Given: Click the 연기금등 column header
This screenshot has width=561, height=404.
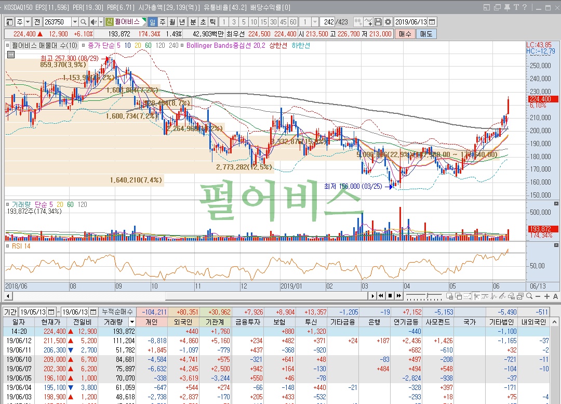Looking at the screenshot, I should pos(406,322).
